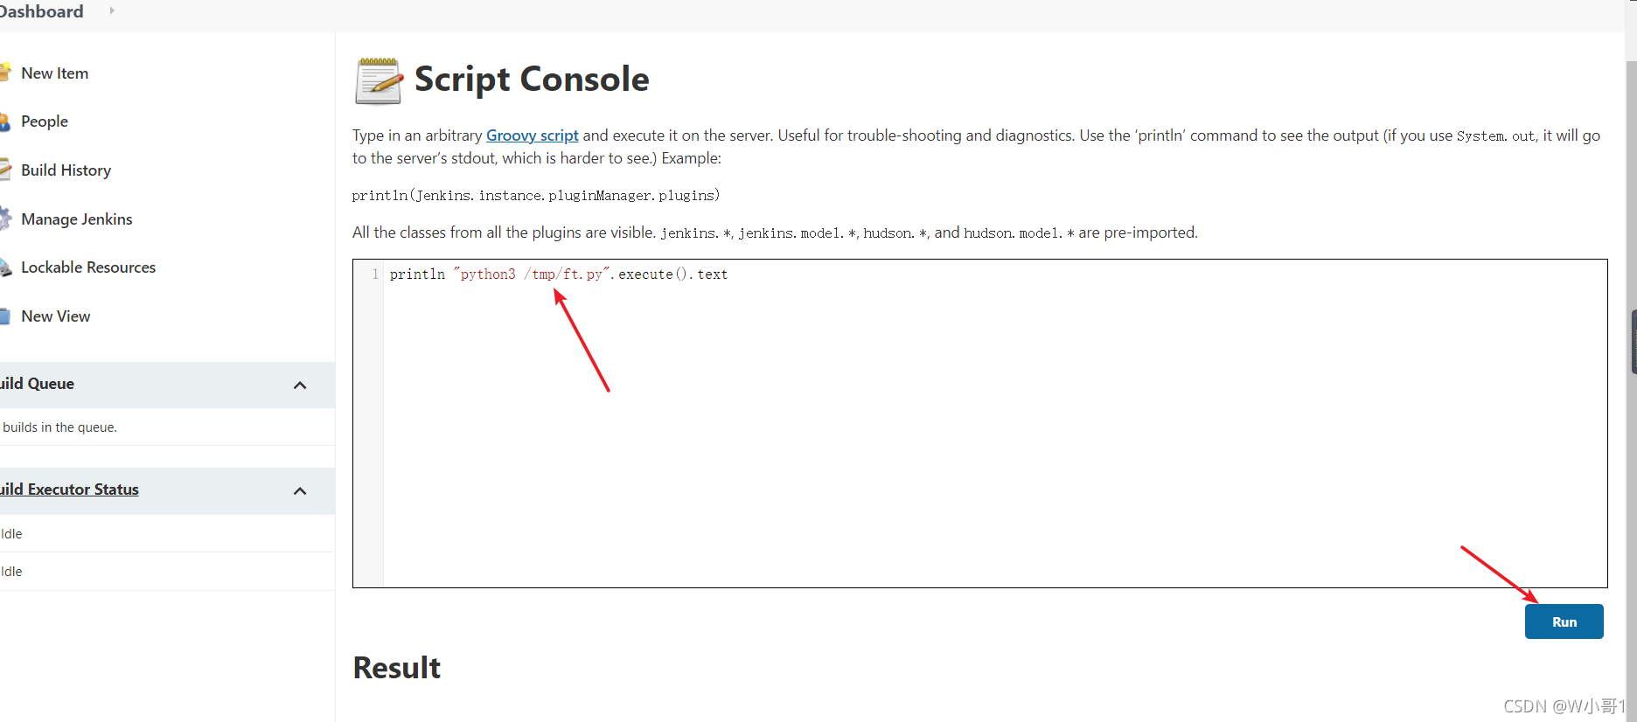The height and width of the screenshot is (722, 1637).
Task: Open Manage Jenkins
Action: [77, 219]
